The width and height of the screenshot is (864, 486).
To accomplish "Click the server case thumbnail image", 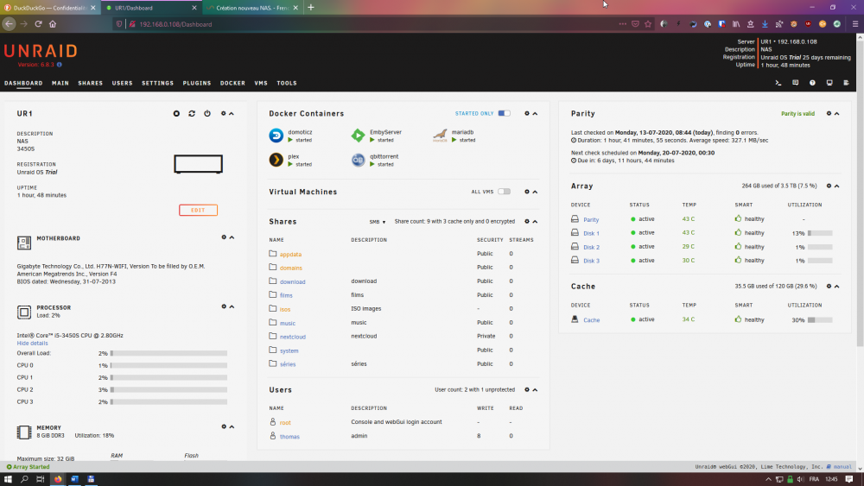I will 199,163.
